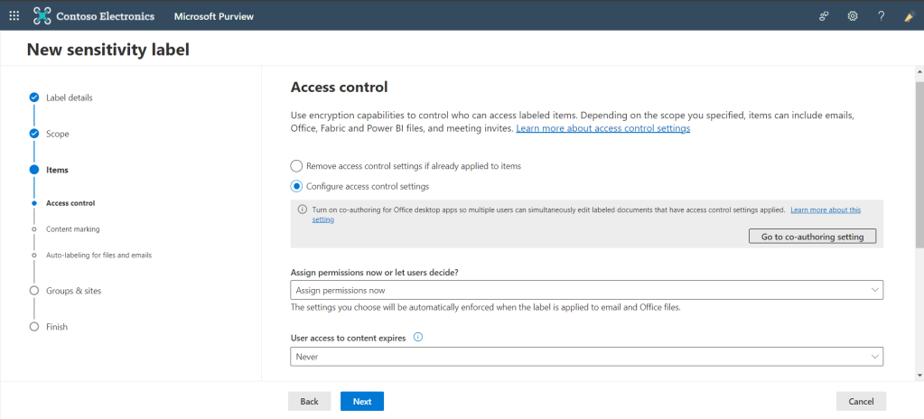This screenshot has width=924, height=419.
Task: Select Remove access control settings radio button
Action: [296, 166]
